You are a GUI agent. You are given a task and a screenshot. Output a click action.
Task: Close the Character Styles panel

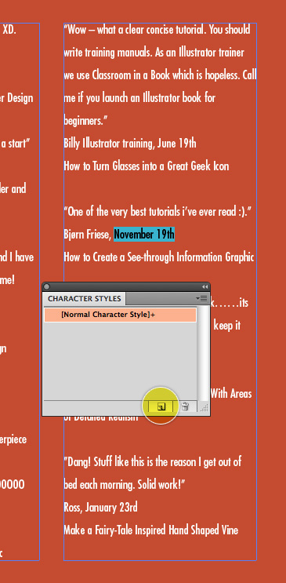46,286
